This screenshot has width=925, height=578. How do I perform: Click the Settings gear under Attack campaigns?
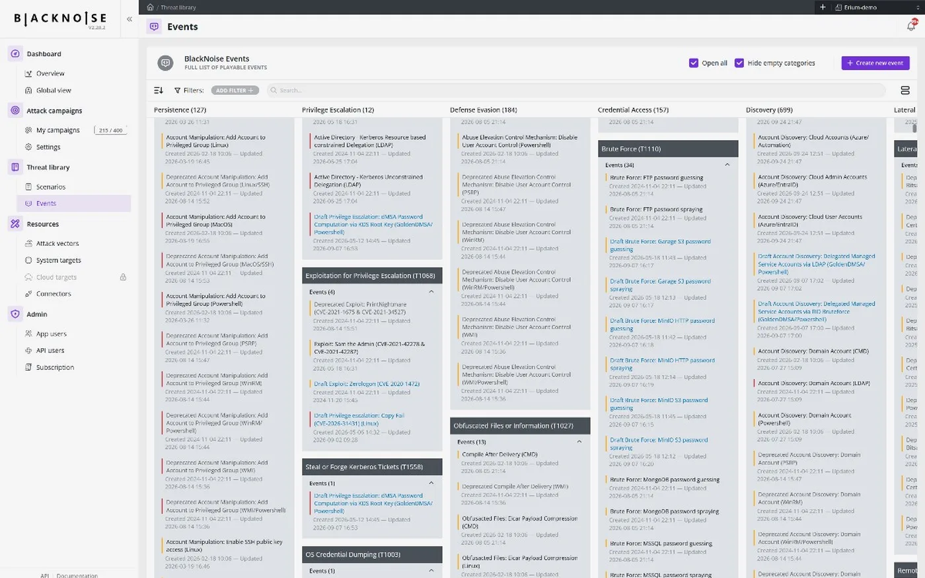[28, 147]
